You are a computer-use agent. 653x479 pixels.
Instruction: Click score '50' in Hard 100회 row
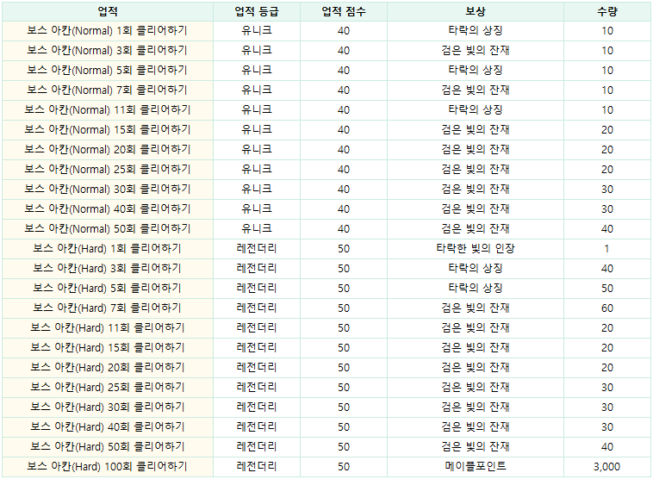(344, 466)
